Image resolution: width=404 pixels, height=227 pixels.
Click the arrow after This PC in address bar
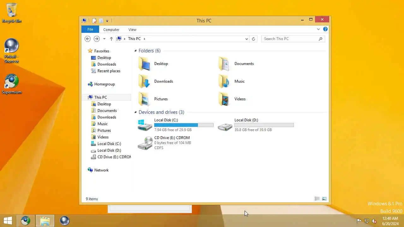[x=145, y=39]
